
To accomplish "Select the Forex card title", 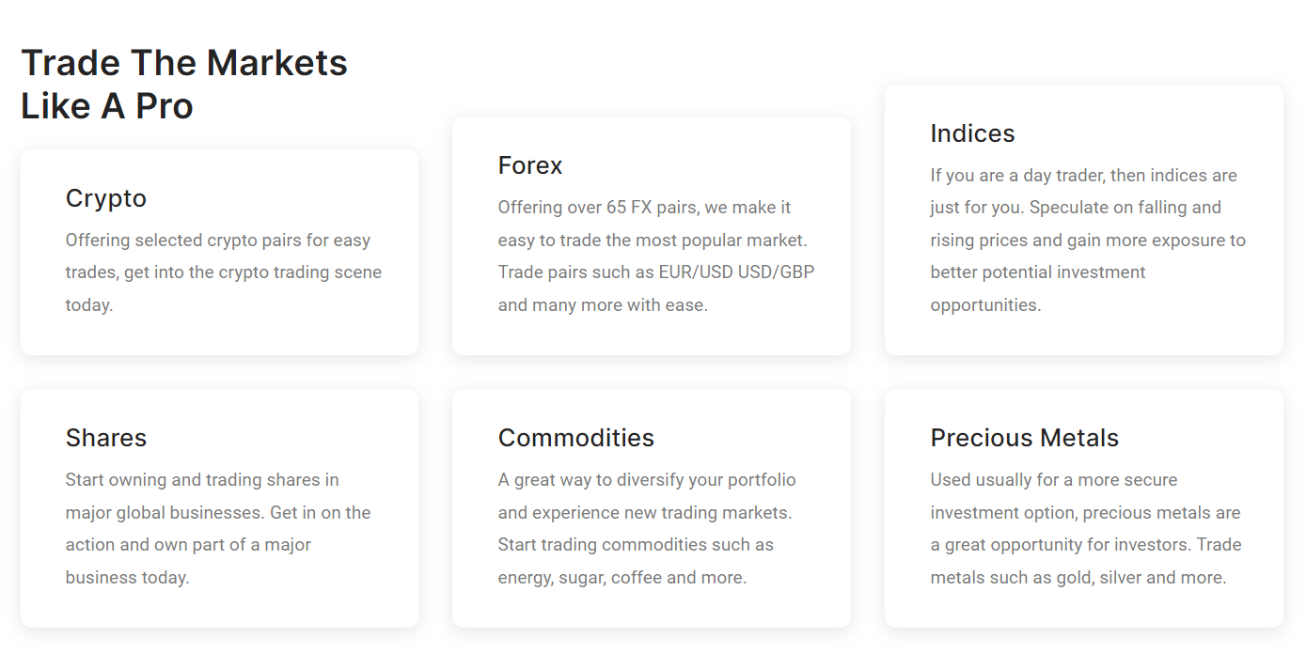I will 530,165.
